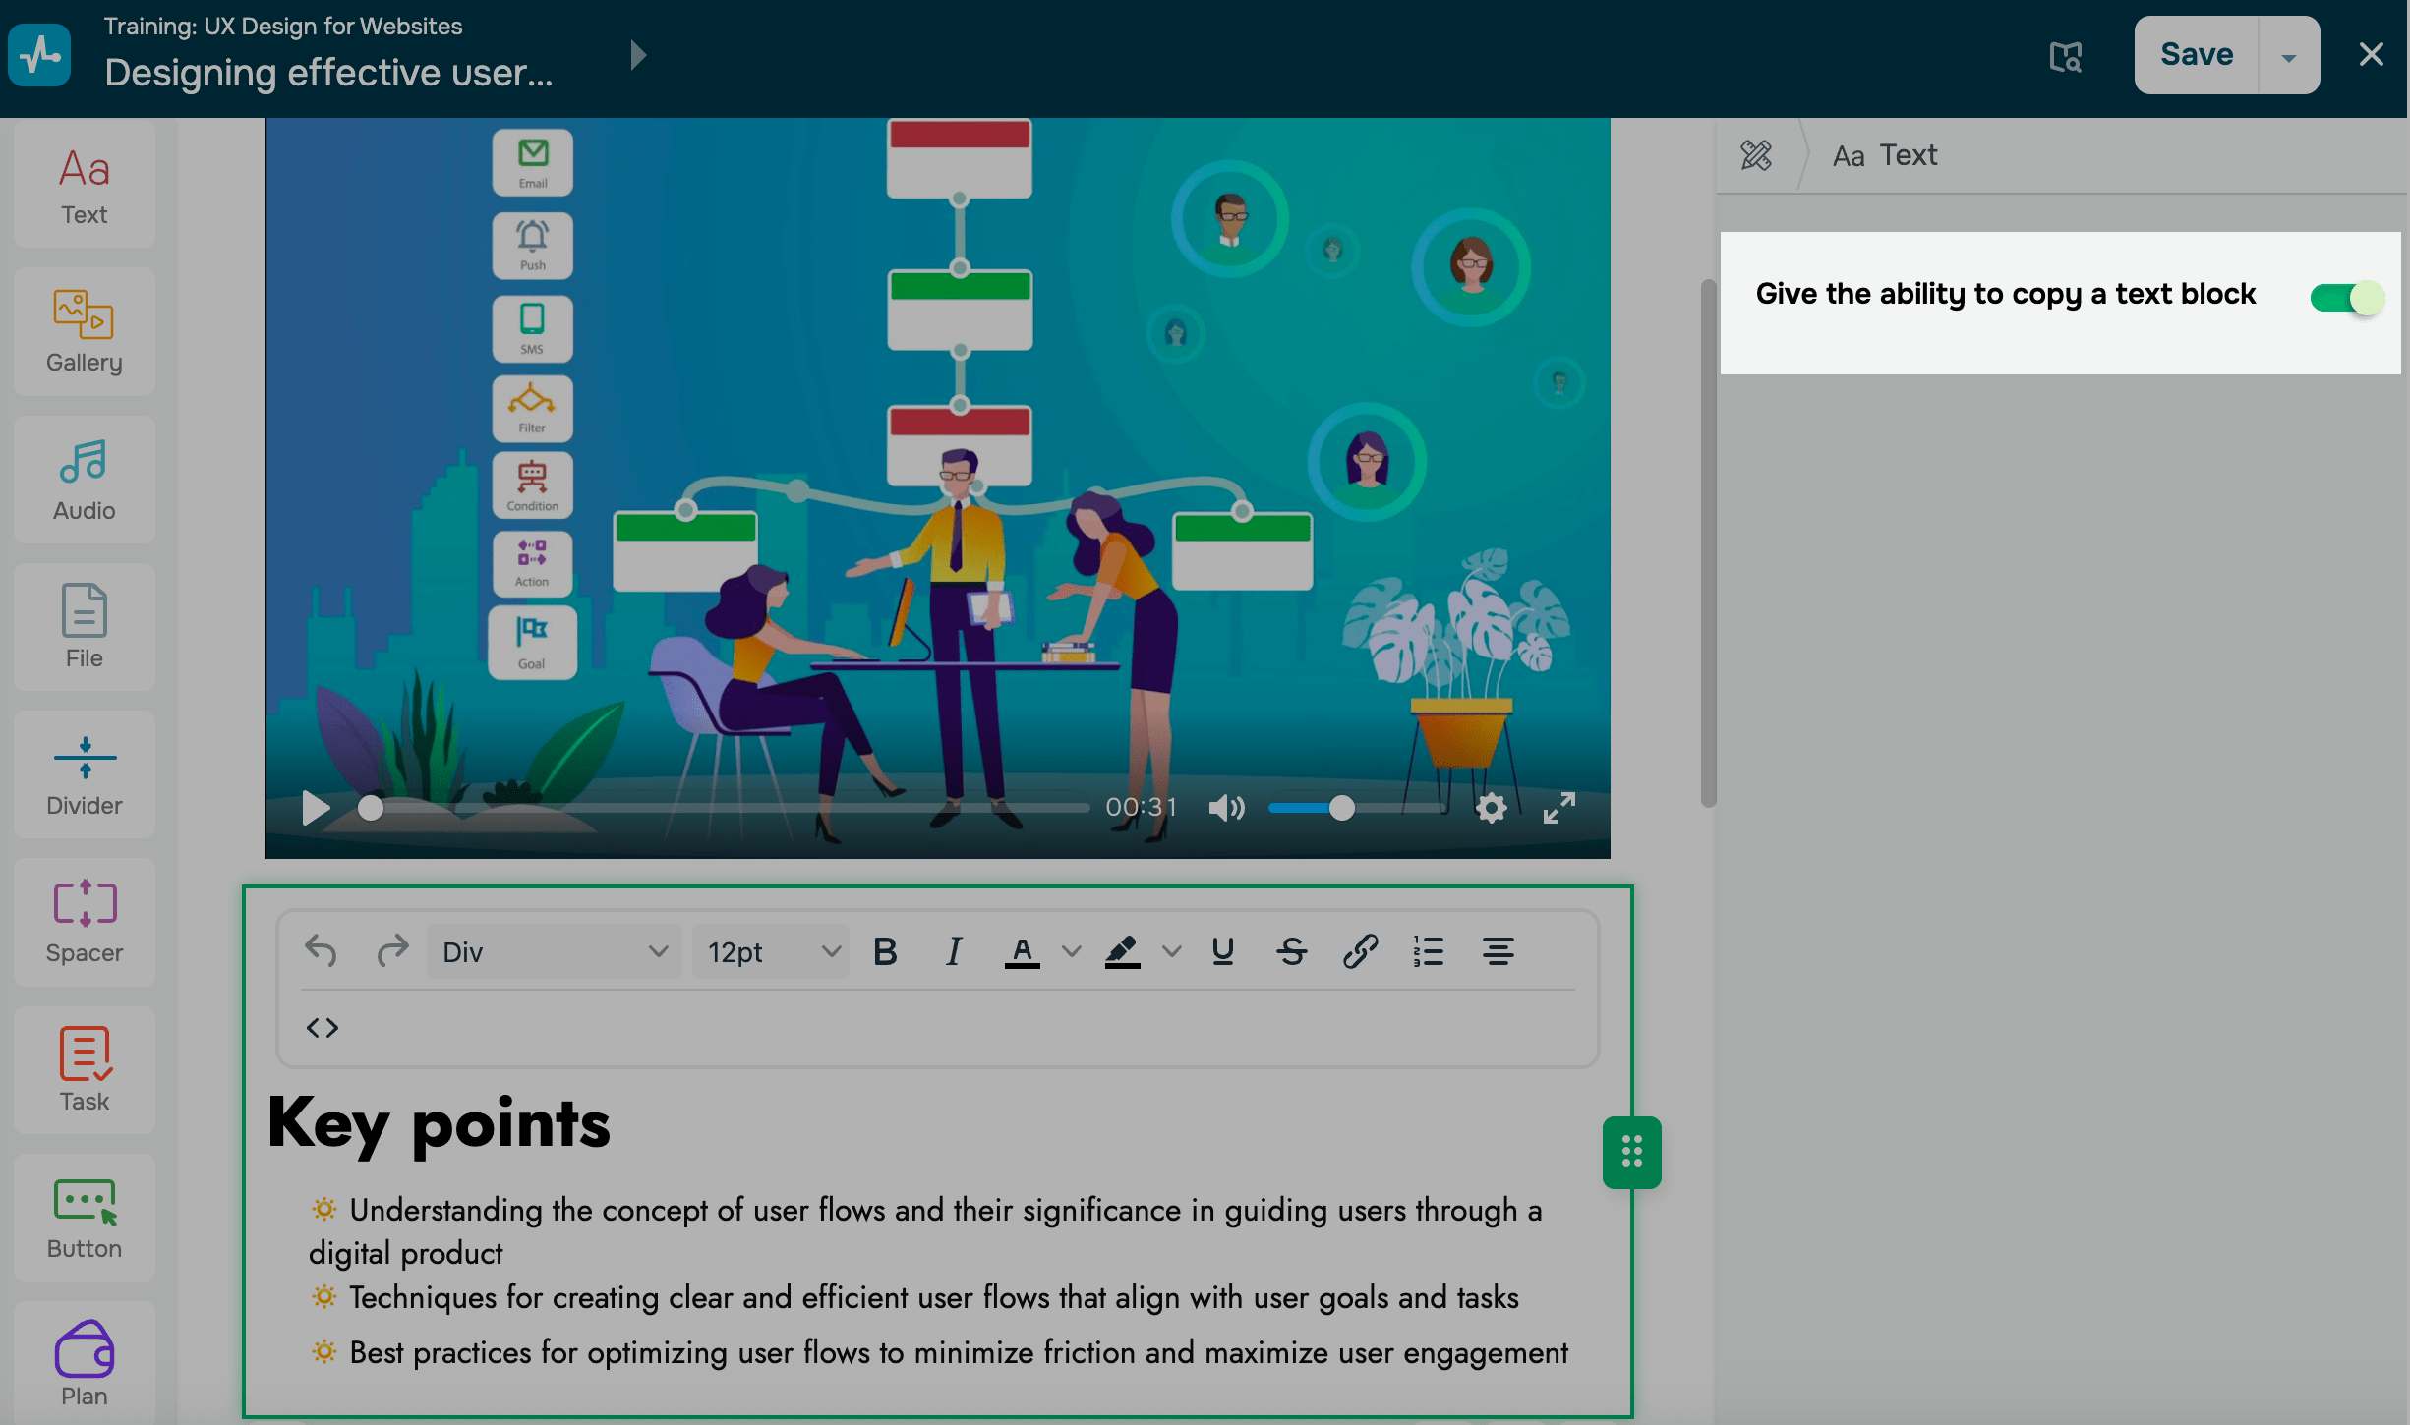2410x1425 pixels.
Task: Open the design tools breadcrumb icon
Action: click(x=1756, y=155)
